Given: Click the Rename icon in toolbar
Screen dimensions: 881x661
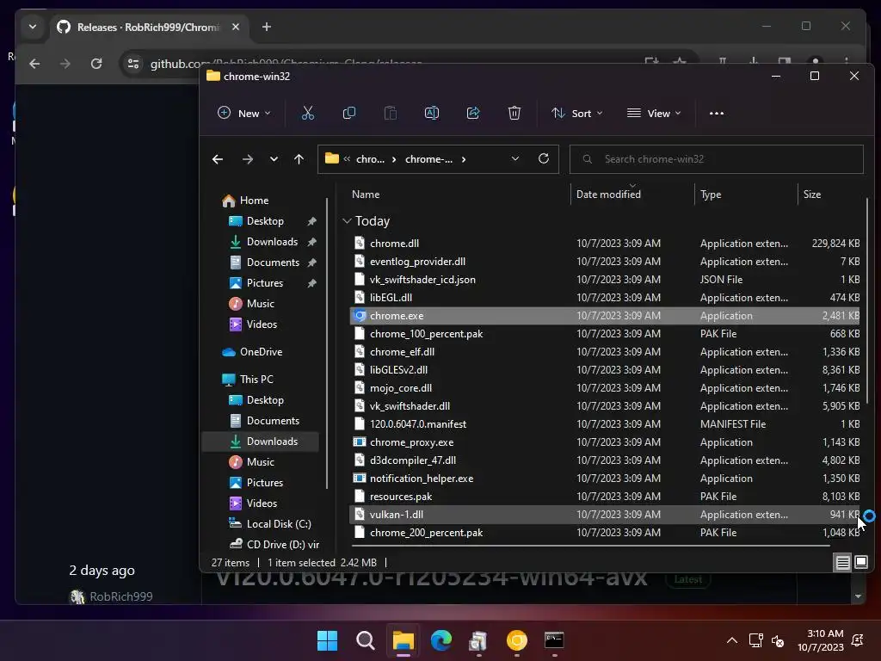Looking at the screenshot, I should coord(432,113).
